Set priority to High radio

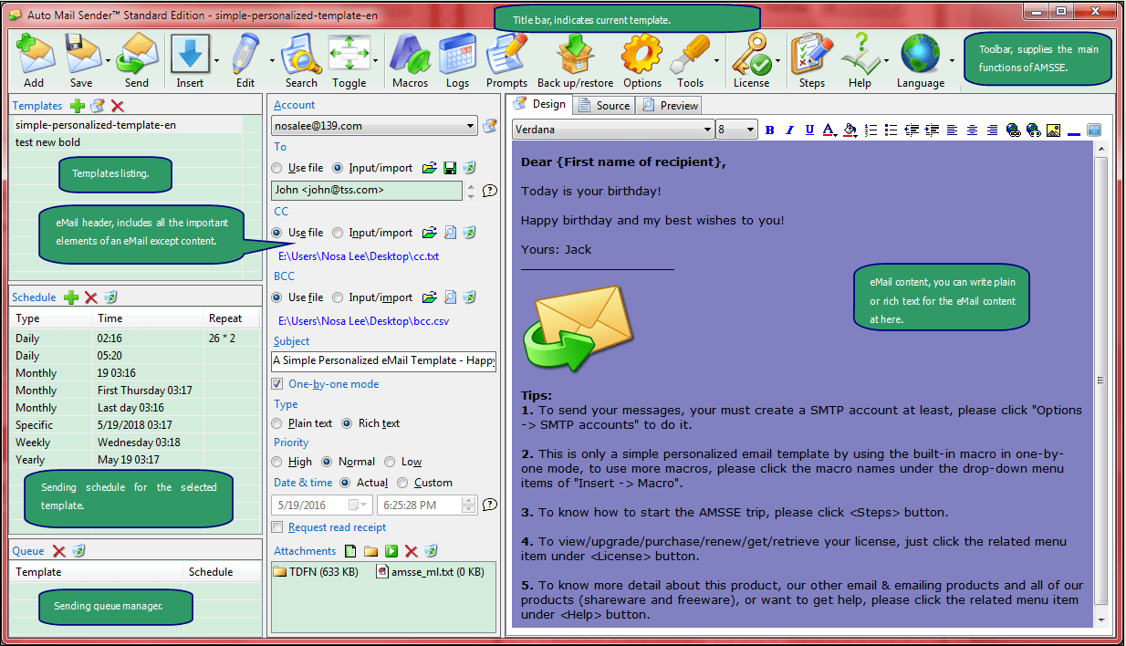click(x=276, y=462)
